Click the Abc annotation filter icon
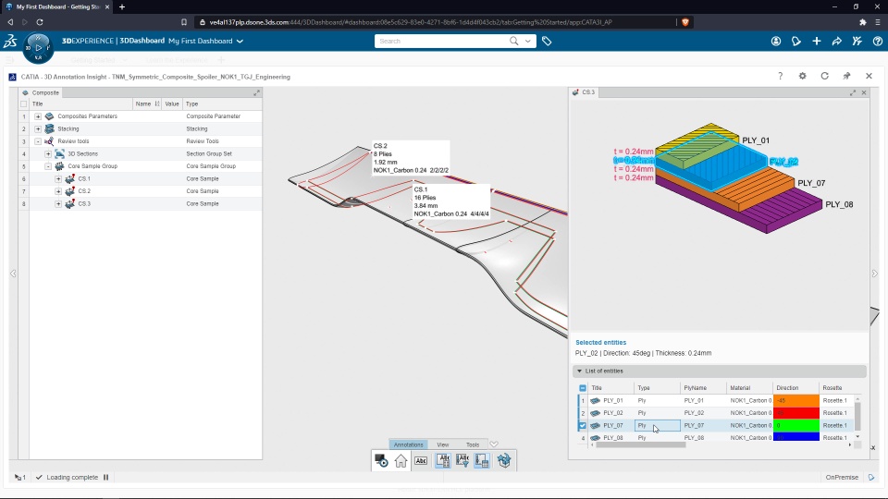 point(462,460)
